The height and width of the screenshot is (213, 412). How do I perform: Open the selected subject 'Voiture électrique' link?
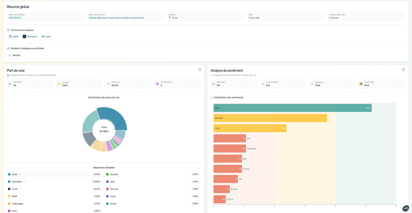pyautogui.click(x=116, y=18)
